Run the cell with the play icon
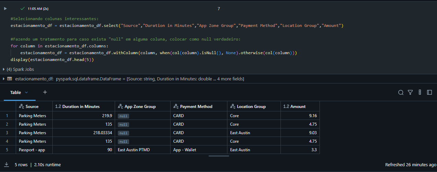 coord(5,9)
